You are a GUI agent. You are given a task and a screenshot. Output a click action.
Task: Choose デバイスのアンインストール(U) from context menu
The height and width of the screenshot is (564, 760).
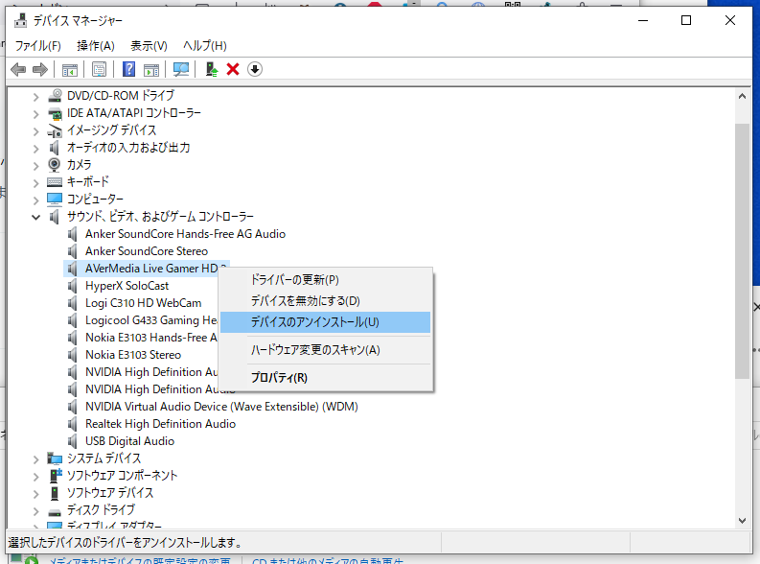(314, 322)
